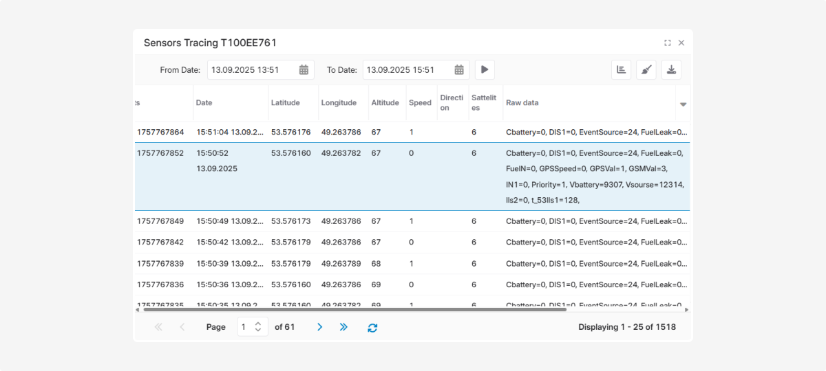Select the row with timestamp 1757767864

pyautogui.click(x=160, y=132)
